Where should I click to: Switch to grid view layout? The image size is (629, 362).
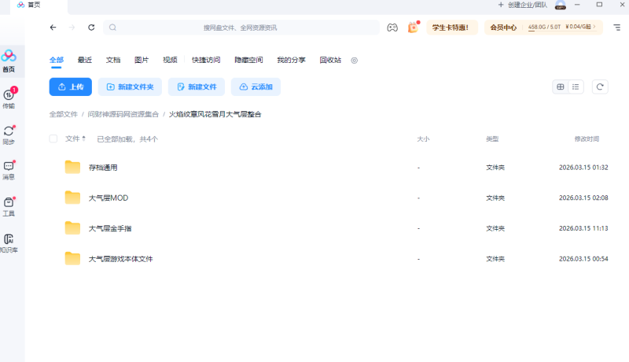pyautogui.click(x=561, y=87)
